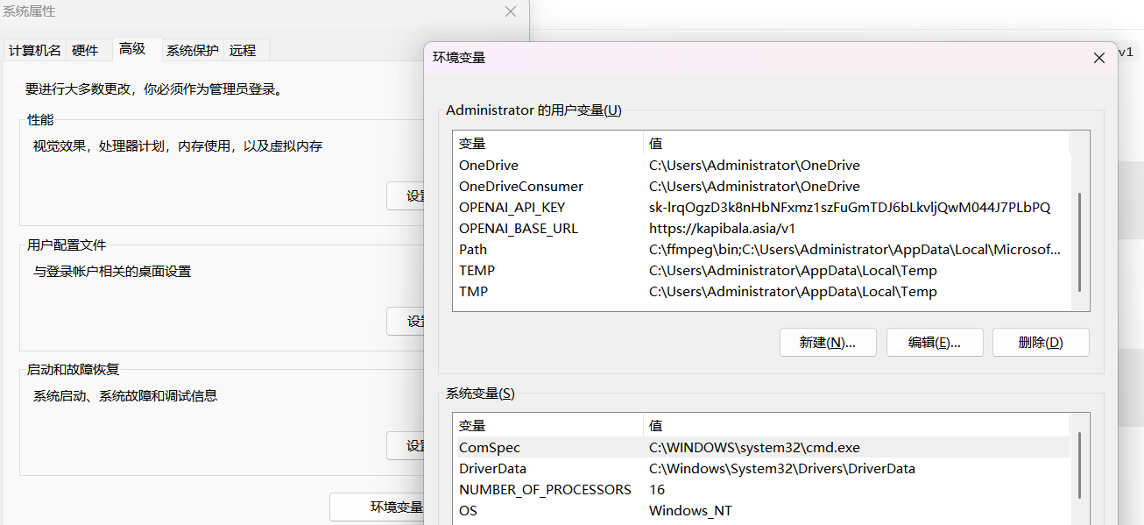The width and height of the screenshot is (1144, 525).
Task: Select the Path user variable row
Action: click(761, 250)
